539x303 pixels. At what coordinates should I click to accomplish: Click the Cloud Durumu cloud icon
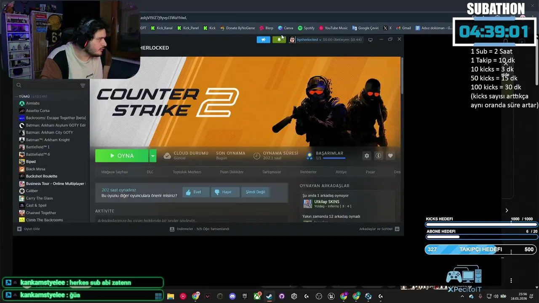(x=167, y=156)
